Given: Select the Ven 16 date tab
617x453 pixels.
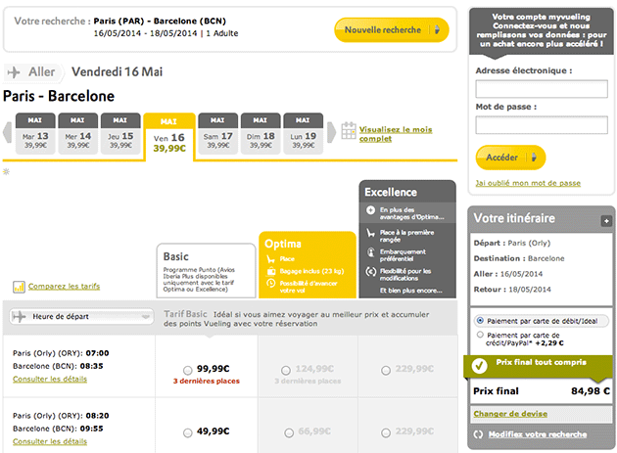Looking at the screenshot, I should (169, 136).
